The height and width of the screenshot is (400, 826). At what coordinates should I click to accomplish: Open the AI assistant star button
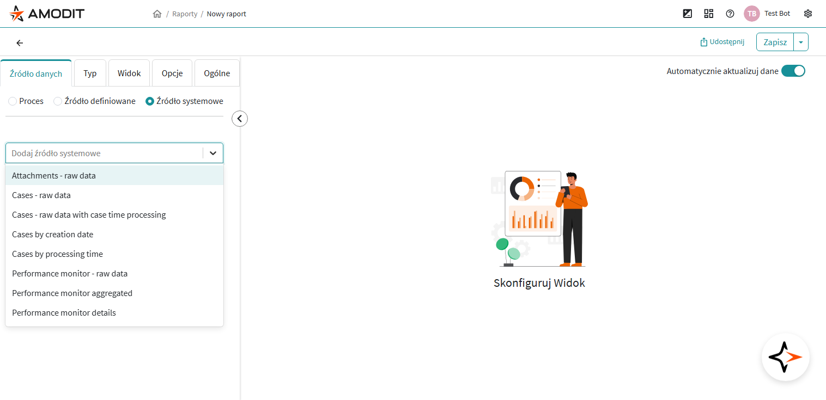(x=785, y=357)
